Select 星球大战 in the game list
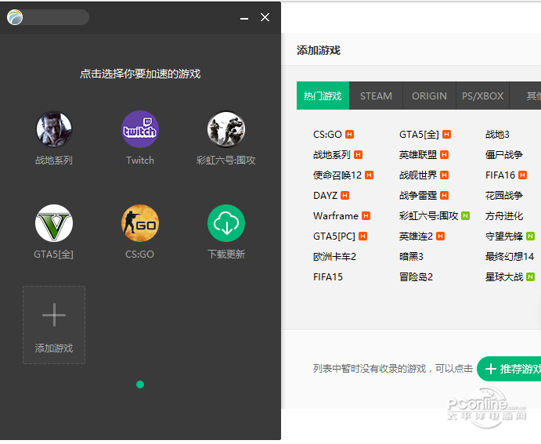Viewport: 541px width, 444px height. point(503,276)
